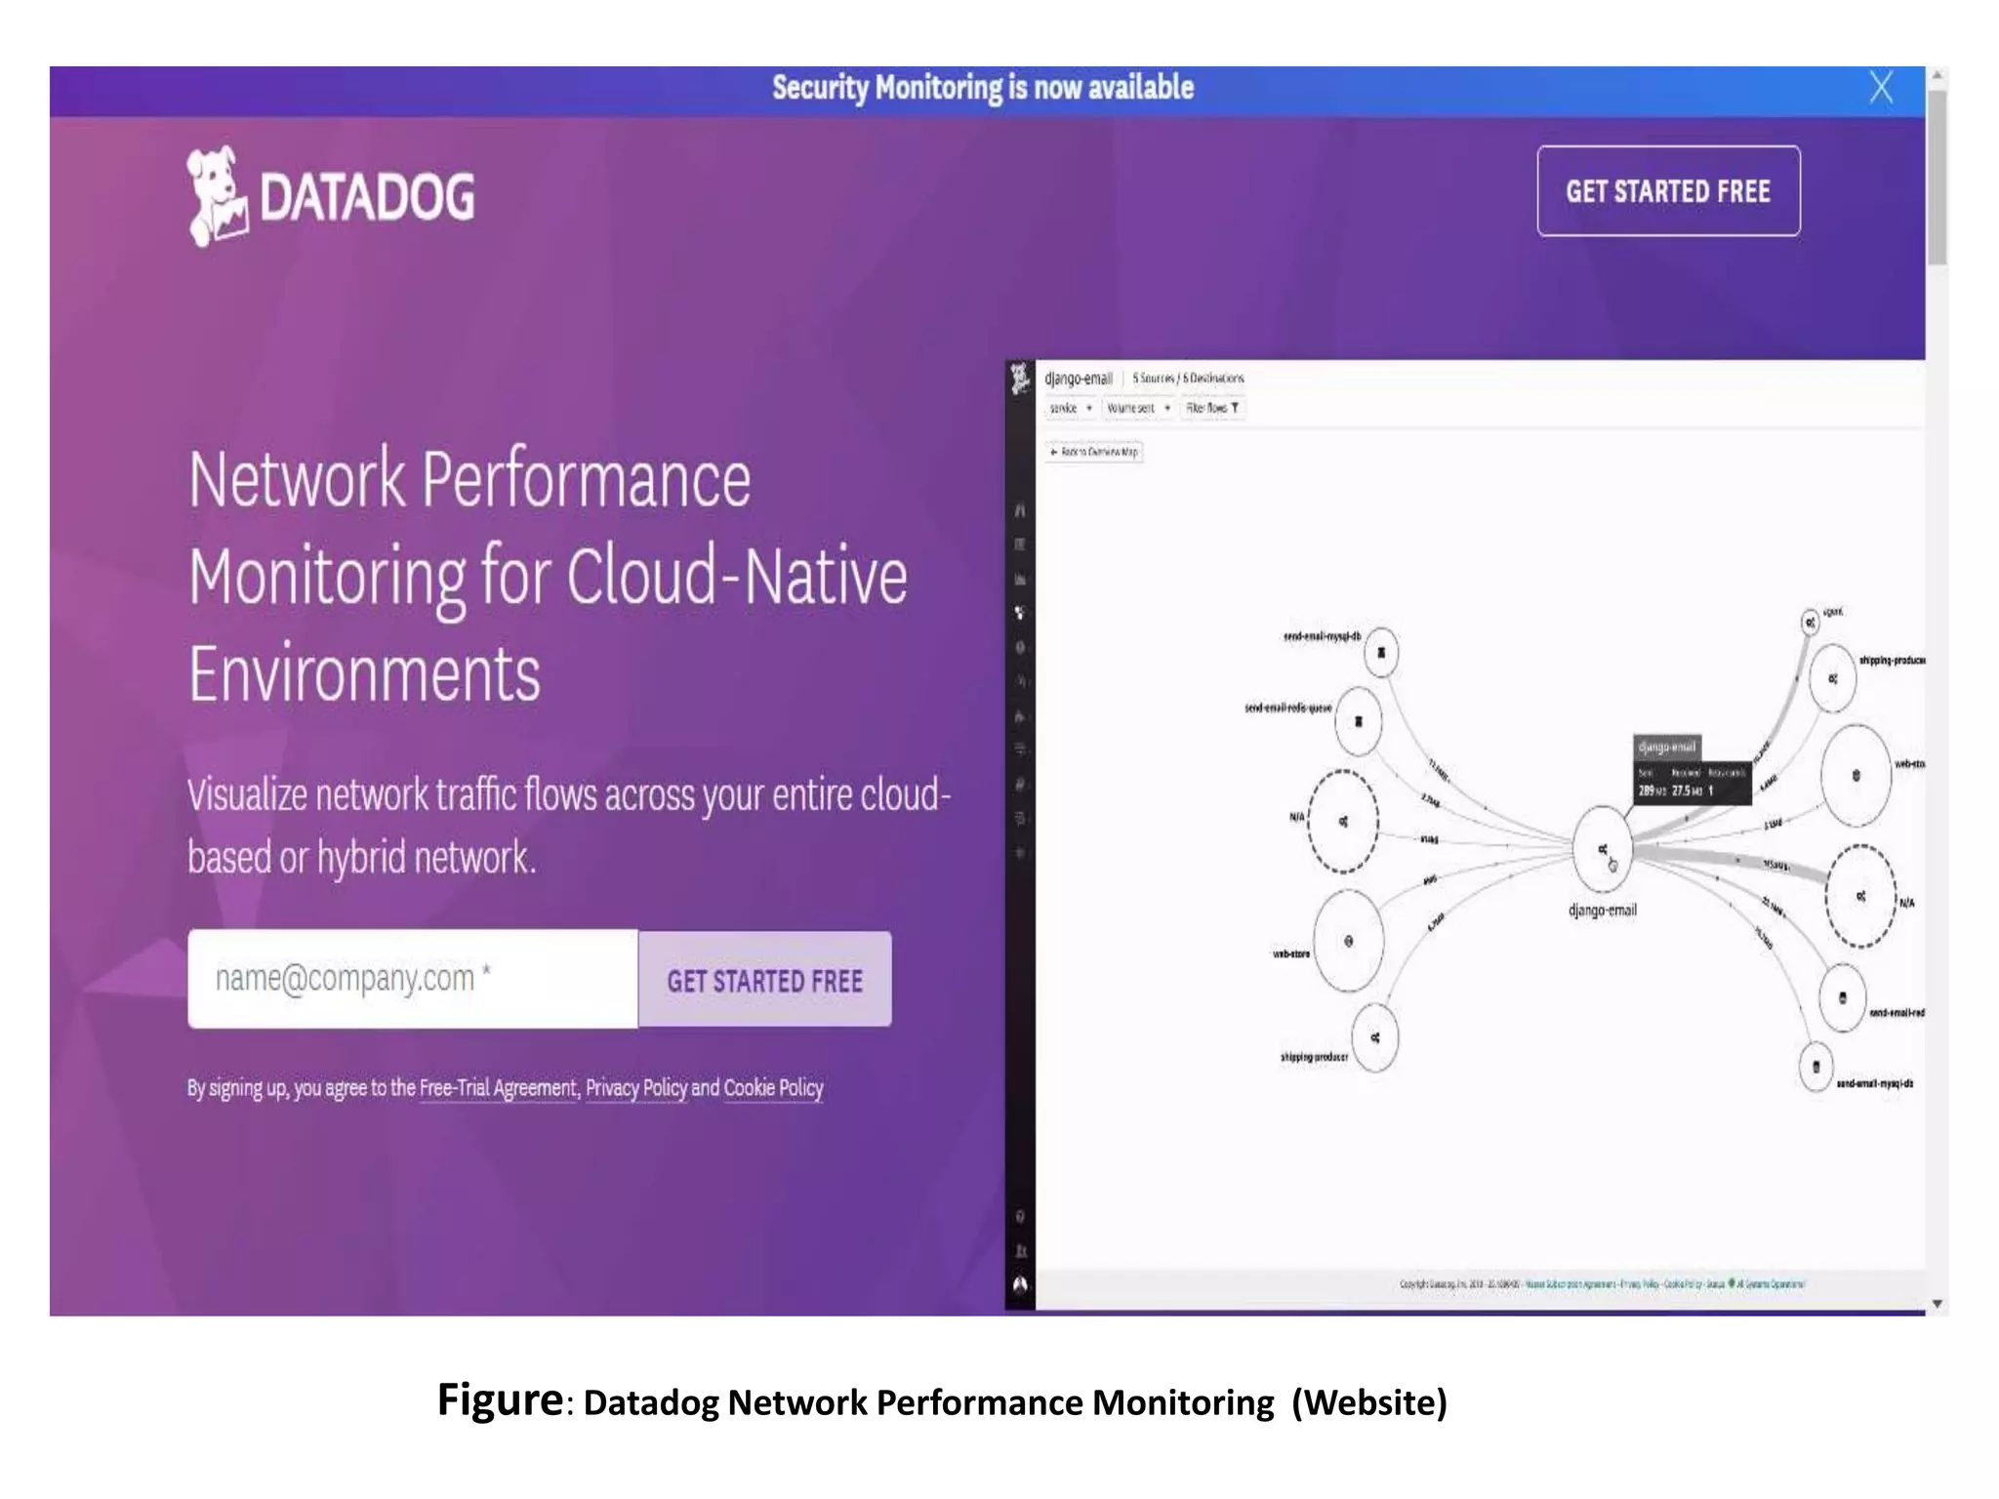Image resolution: width=1999 pixels, height=1499 pixels.
Task: Click the left-side web-store node
Action: click(x=1348, y=942)
